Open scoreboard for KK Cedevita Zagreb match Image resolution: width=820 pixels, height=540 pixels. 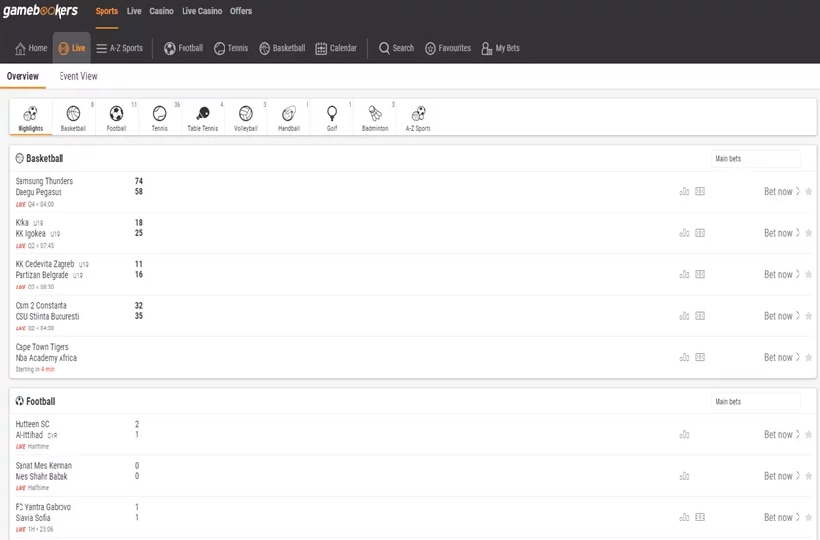pos(700,274)
